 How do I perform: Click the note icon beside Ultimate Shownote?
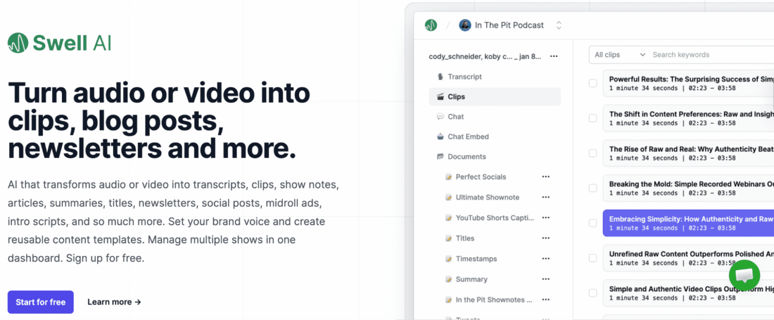click(448, 198)
